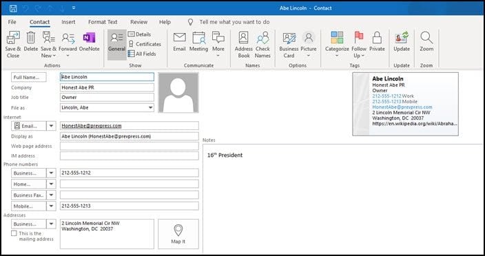Email this contact
Viewport: 485px width, 256px height.
[x=179, y=42]
